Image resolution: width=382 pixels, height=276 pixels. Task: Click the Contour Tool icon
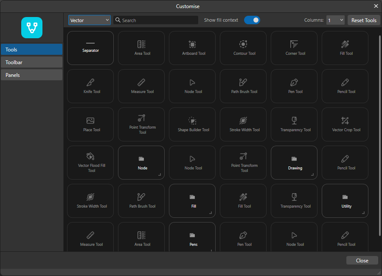pyautogui.click(x=243, y=44)
